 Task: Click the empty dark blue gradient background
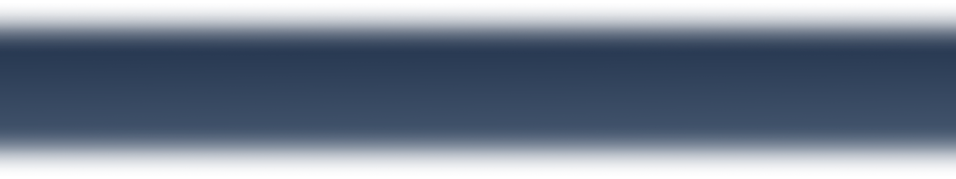click(478, 89)
